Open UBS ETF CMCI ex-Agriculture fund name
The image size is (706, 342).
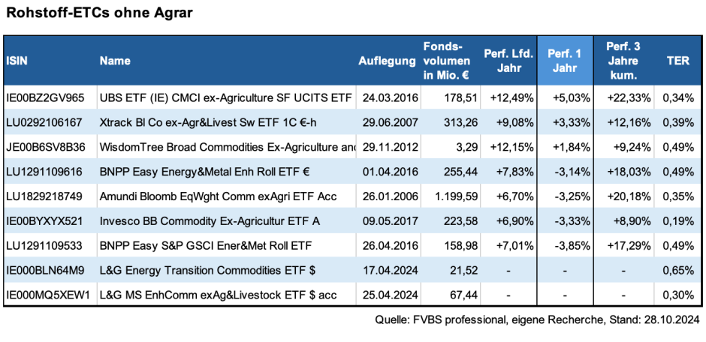coord(225,97)
